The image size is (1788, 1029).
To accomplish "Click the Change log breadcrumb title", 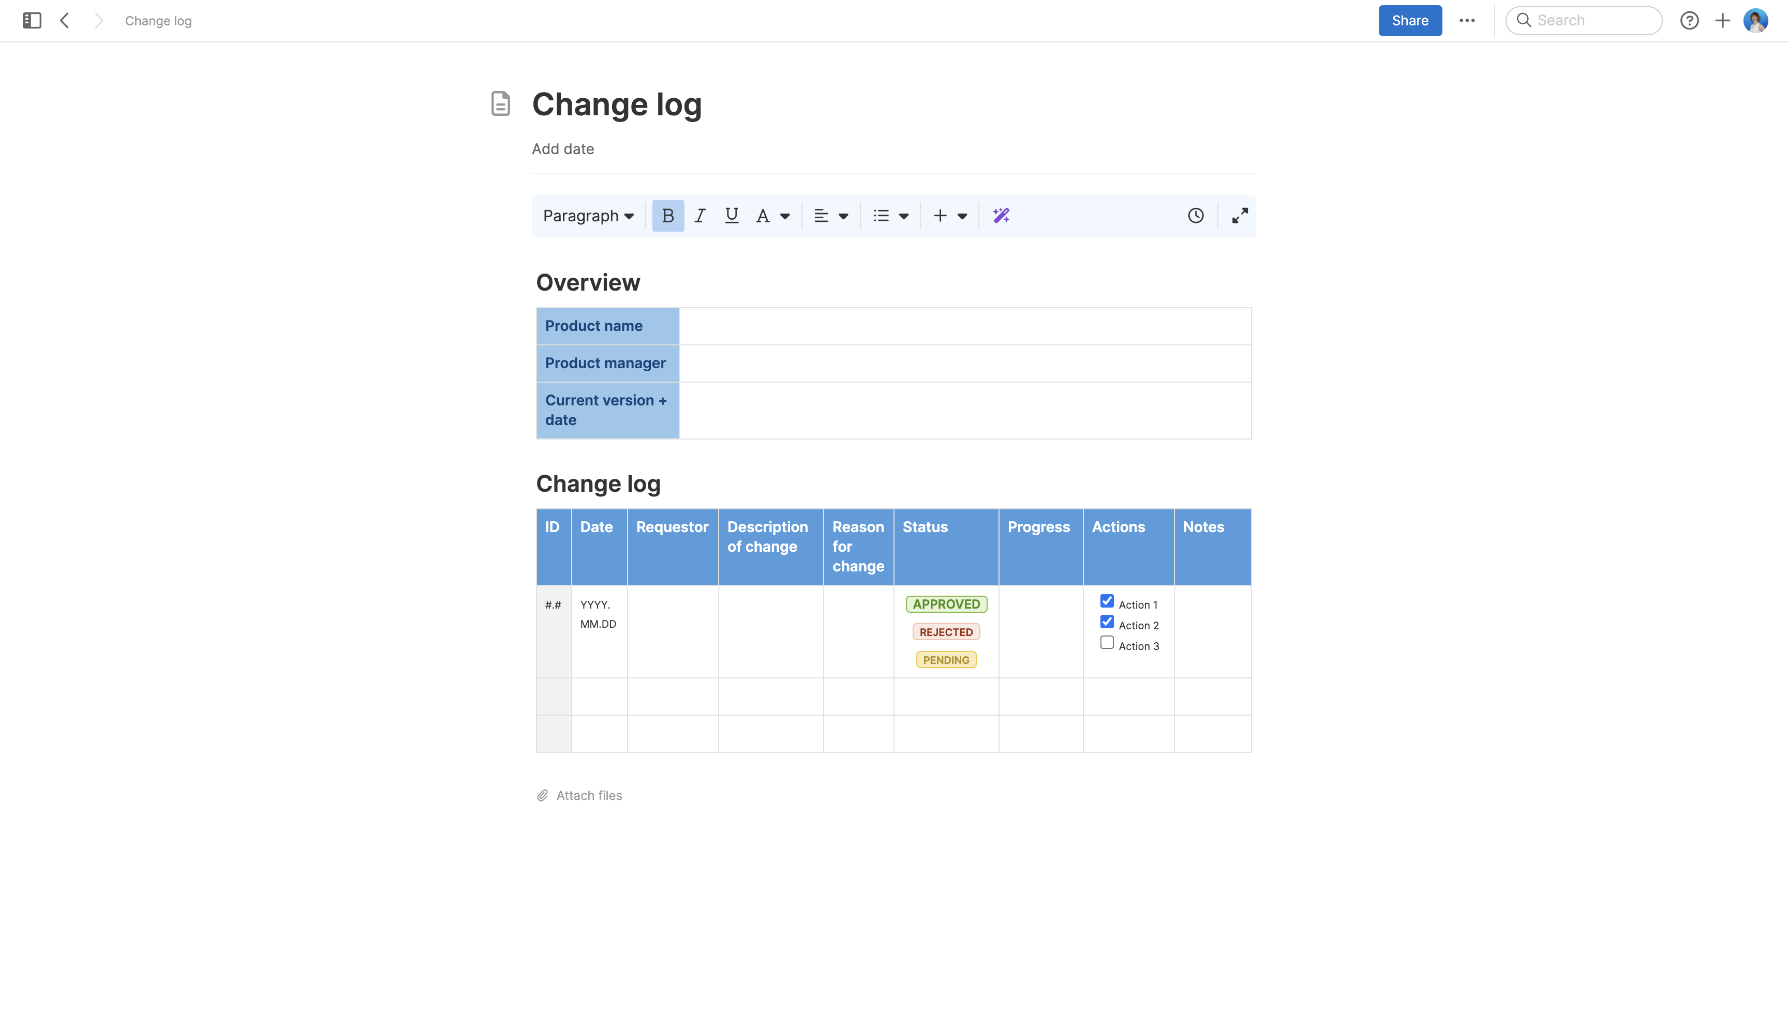I will 158,21.
